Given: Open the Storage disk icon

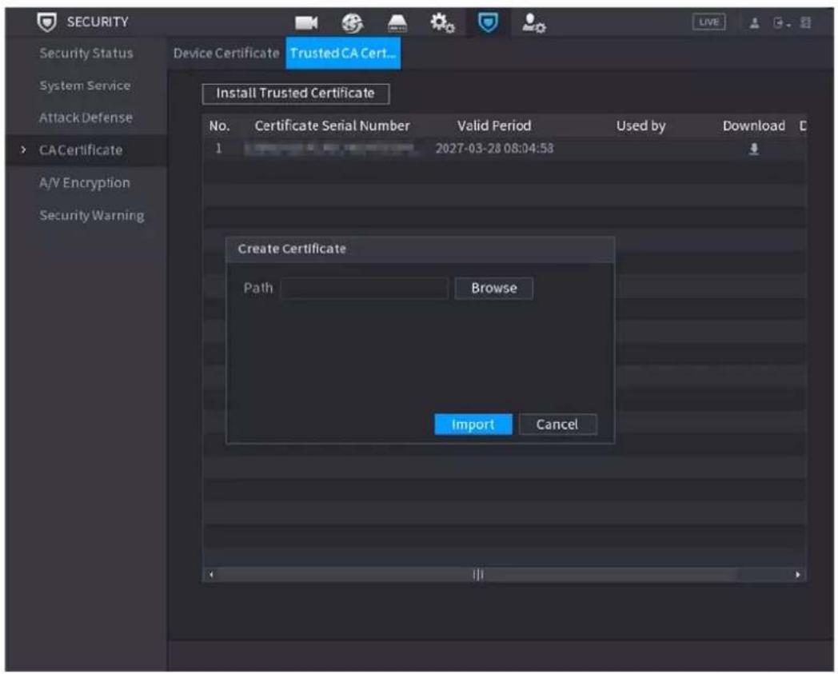Looking at the screenshot, I should click(x=397, y=22).
